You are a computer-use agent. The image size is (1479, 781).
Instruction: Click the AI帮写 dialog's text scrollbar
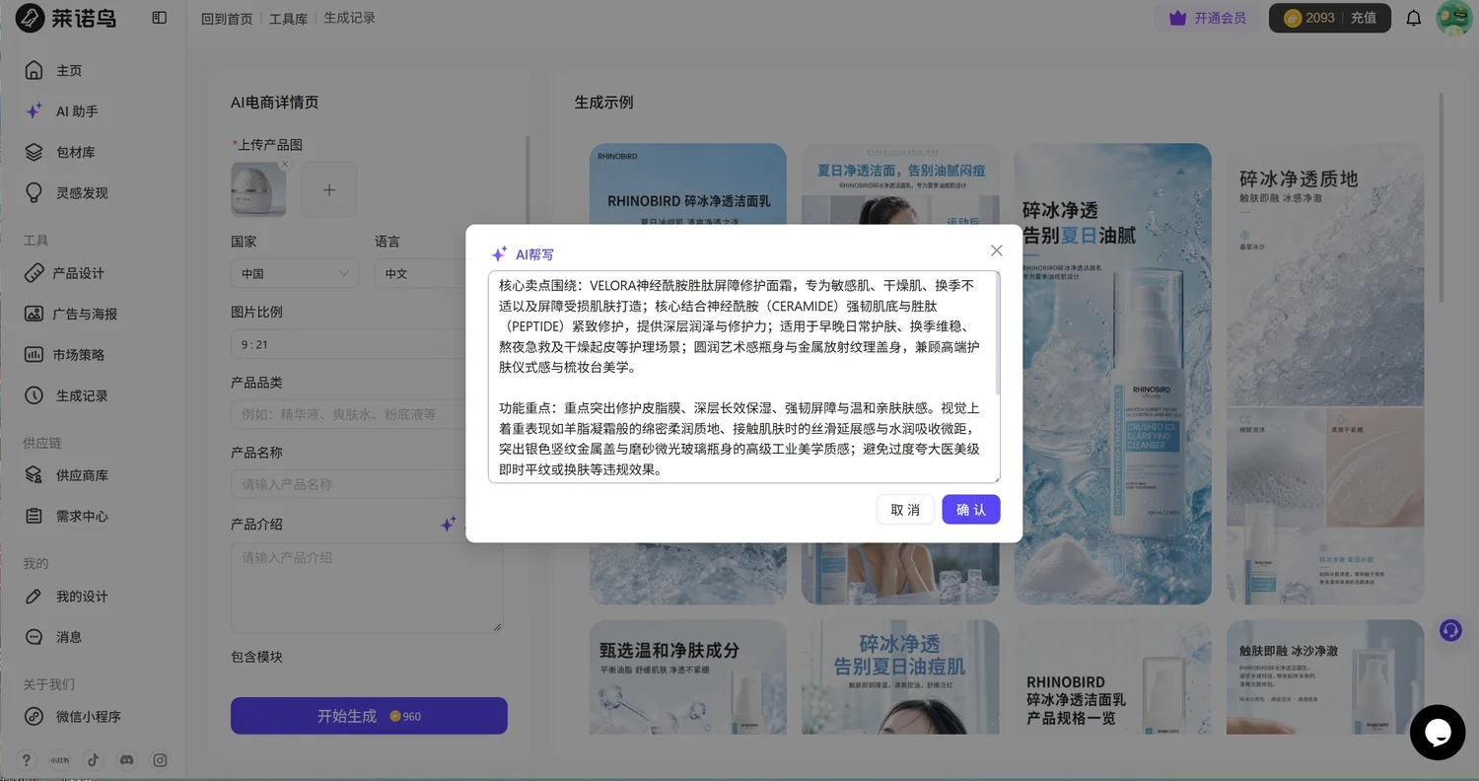click(x=997, y=335)
